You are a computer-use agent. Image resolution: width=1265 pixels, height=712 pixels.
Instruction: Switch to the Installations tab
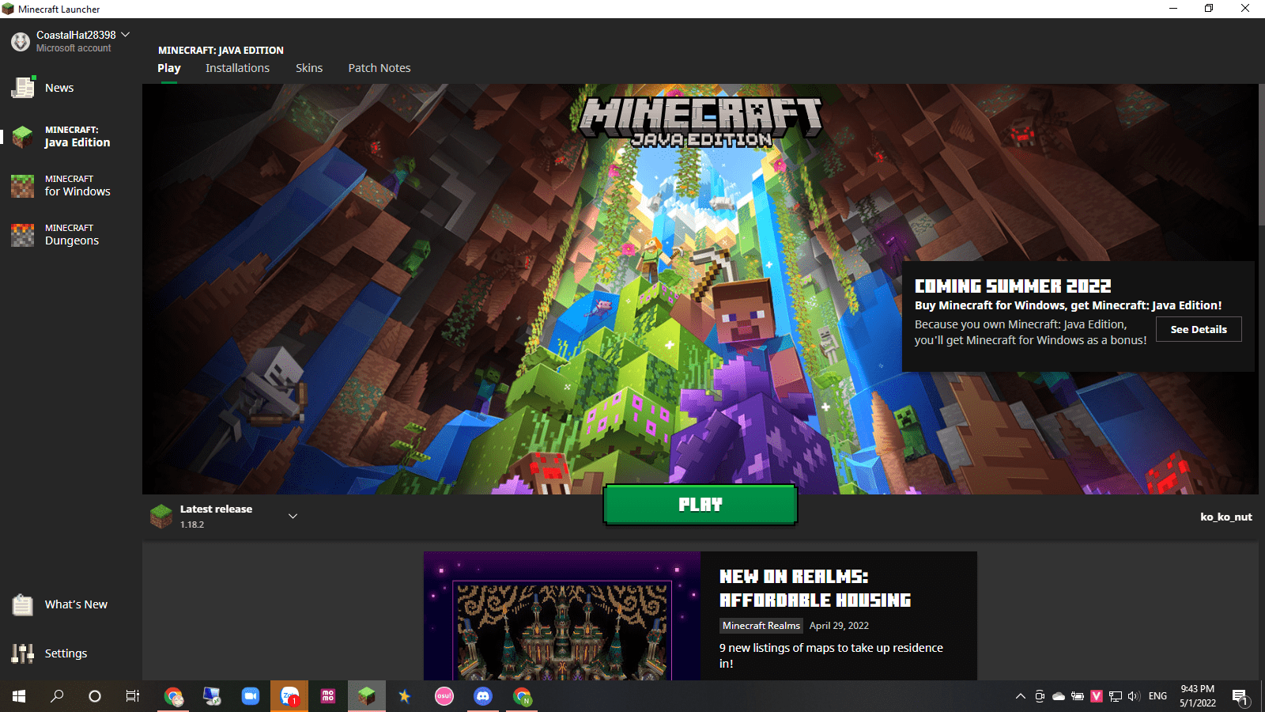pyautogui.click(x=237, y=68)
